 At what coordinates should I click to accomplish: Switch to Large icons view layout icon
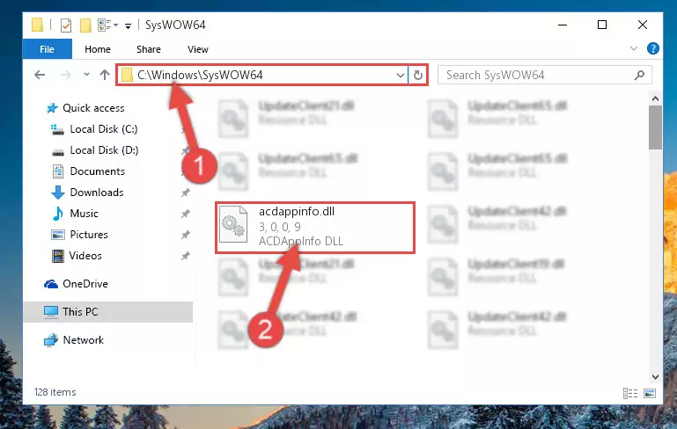point(650,393)
